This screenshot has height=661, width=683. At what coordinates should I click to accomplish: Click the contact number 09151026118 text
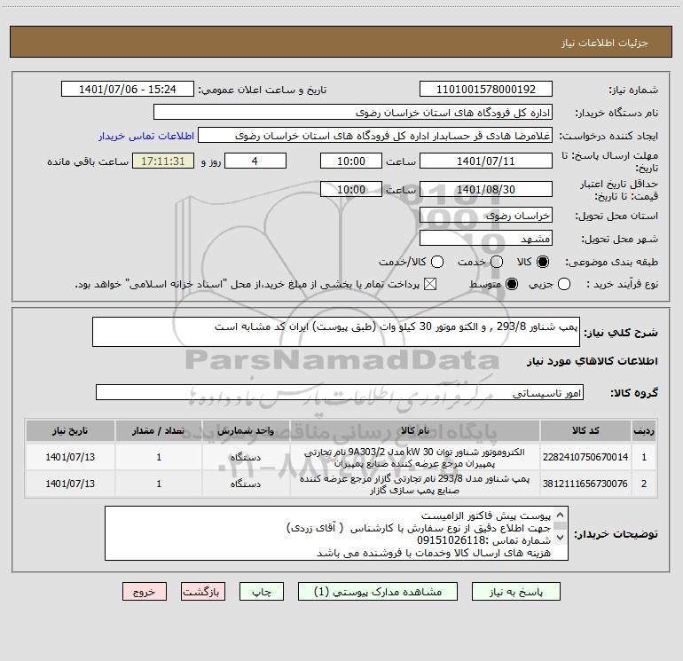[x=451, y=540]
